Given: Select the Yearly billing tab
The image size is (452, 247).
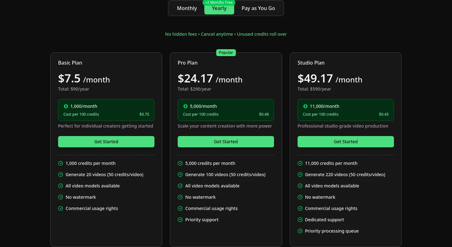Looking at the screenshot, I should pyautogui.click(x=219, y=8).
